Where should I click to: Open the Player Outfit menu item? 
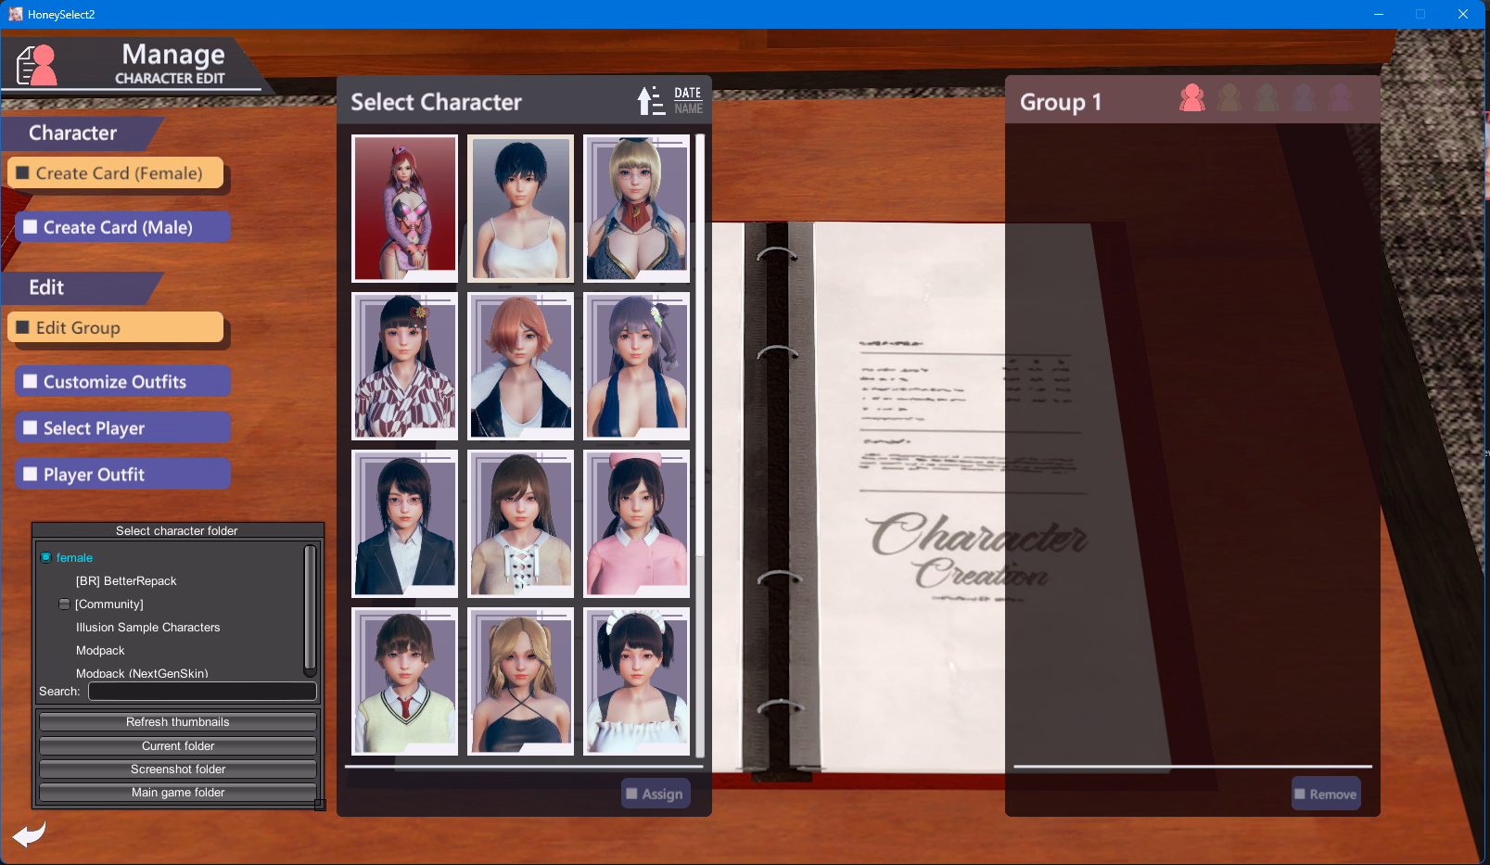pyautogui.click(x=123, y=474)
